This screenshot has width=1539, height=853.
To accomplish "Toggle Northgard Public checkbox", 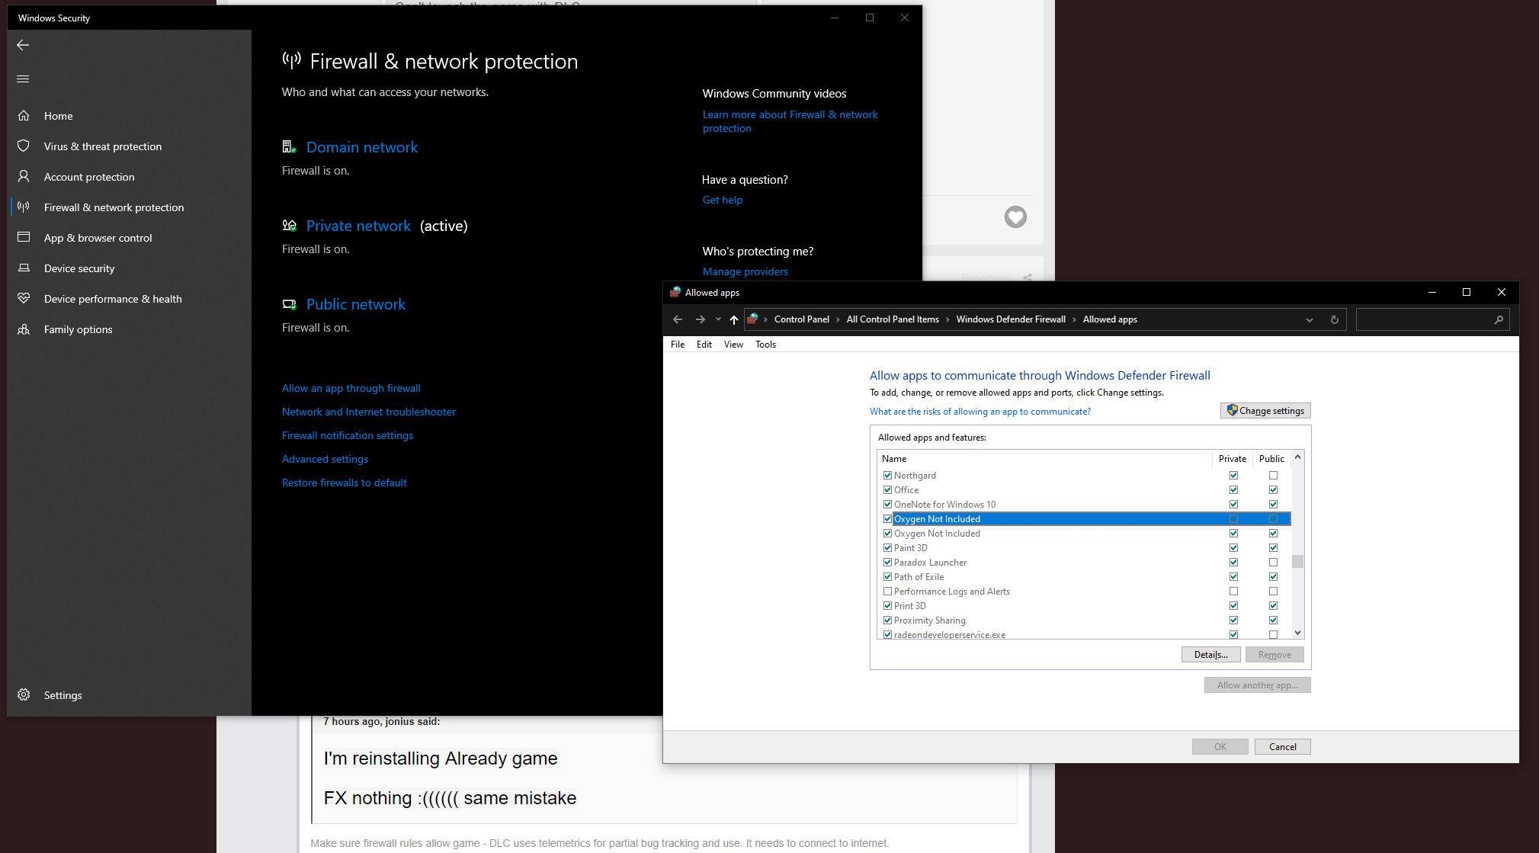I will tap(1273, 475).
